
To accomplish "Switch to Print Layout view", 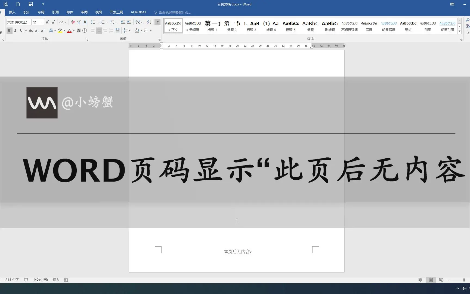I will (x=431, y=280).
